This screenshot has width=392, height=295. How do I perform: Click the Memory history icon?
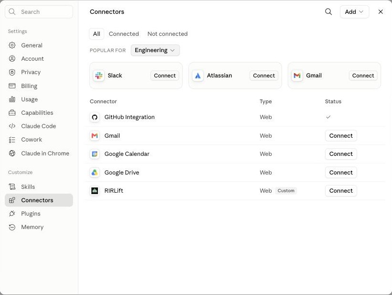(x=12, y=227)
